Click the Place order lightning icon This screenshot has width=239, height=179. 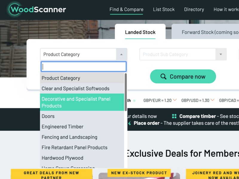pos(129,123)
